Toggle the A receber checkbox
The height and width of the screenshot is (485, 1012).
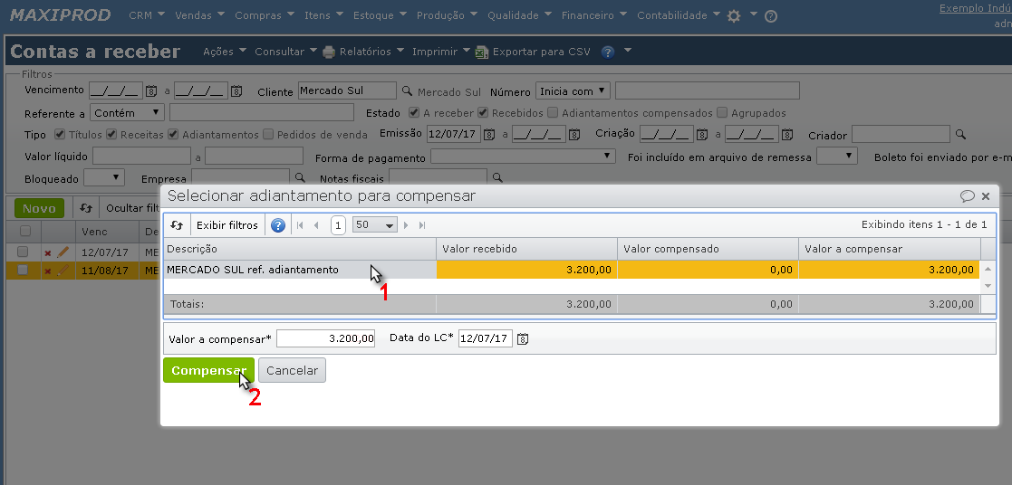[x=414, y=112]
